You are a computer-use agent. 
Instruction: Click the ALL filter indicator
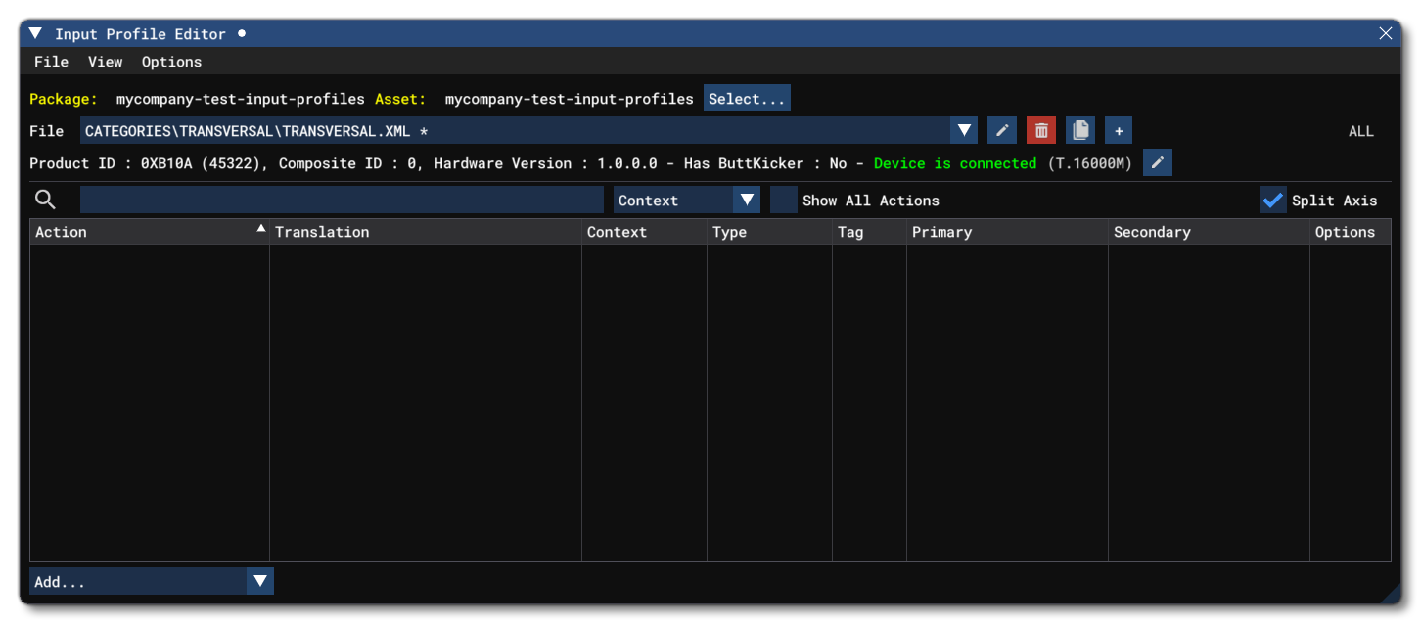coord(1361,130)
